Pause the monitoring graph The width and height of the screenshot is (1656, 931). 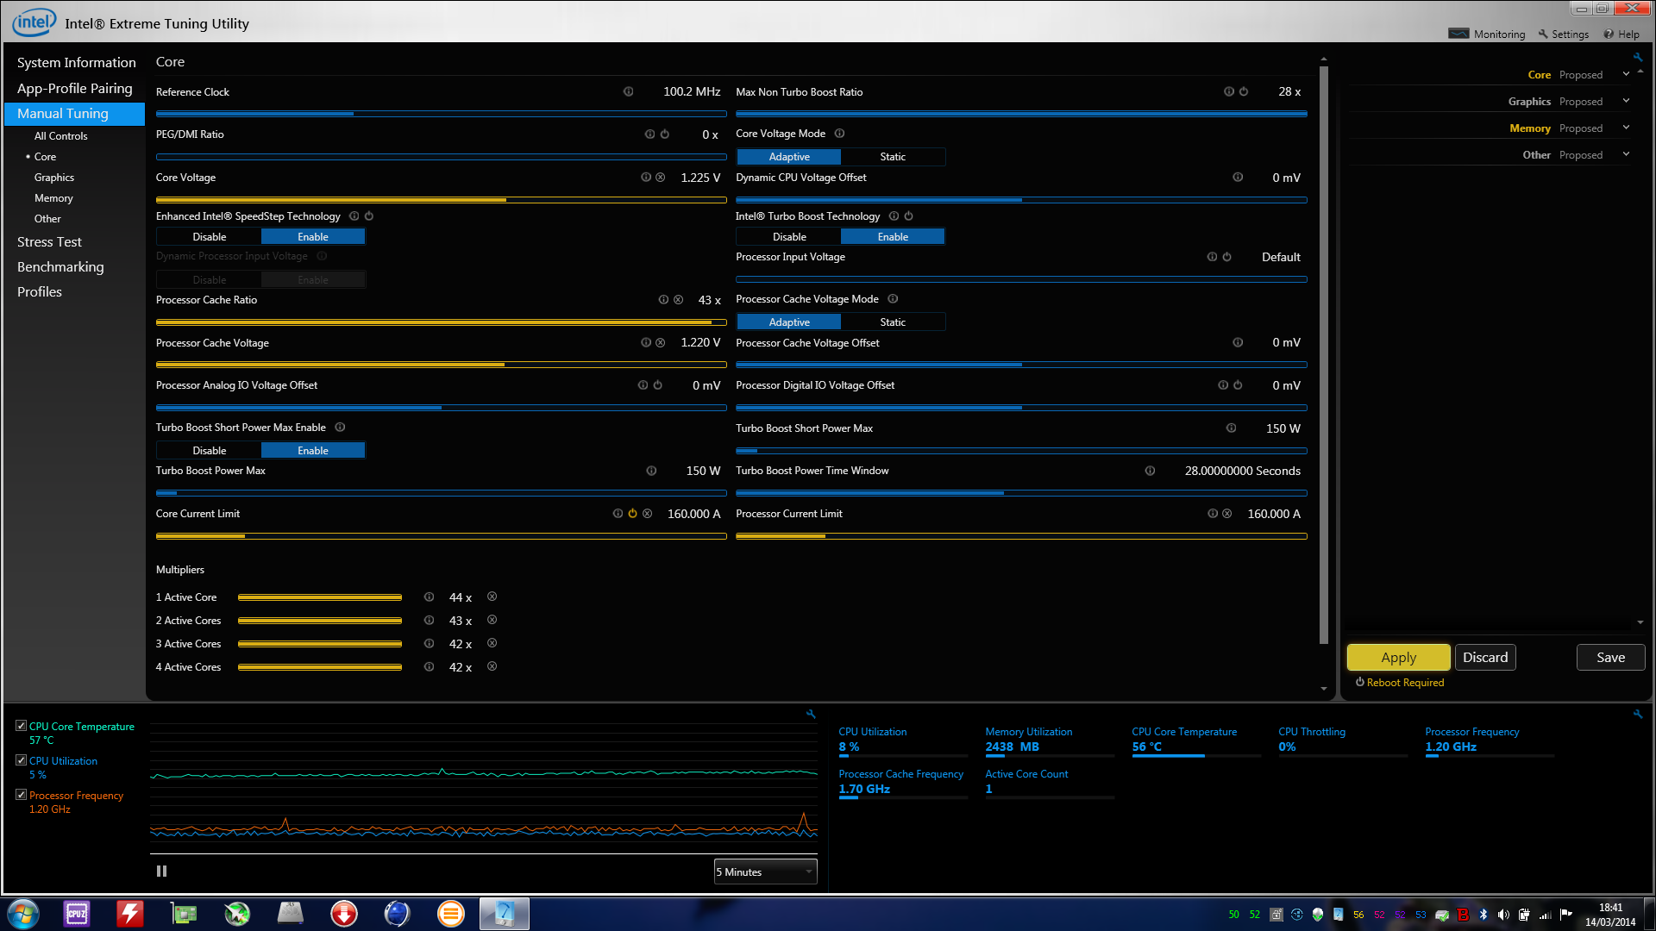(161, 872)
